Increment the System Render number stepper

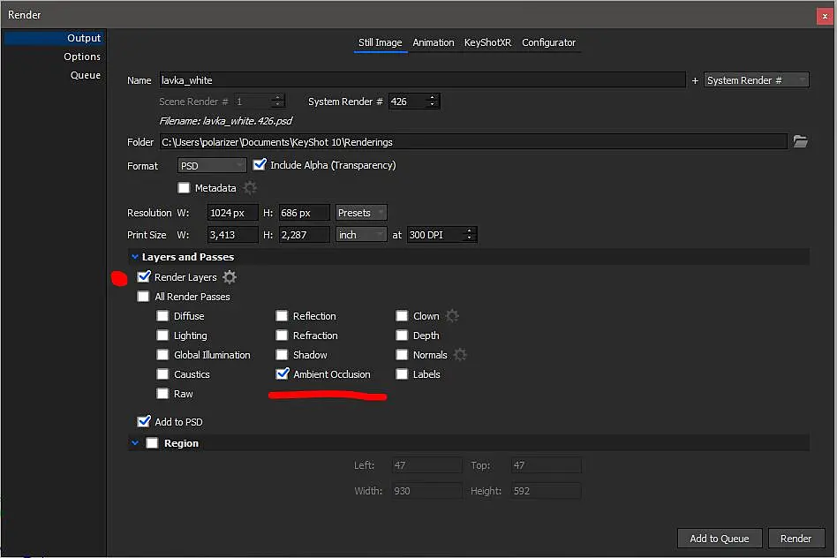pos(433,97)
